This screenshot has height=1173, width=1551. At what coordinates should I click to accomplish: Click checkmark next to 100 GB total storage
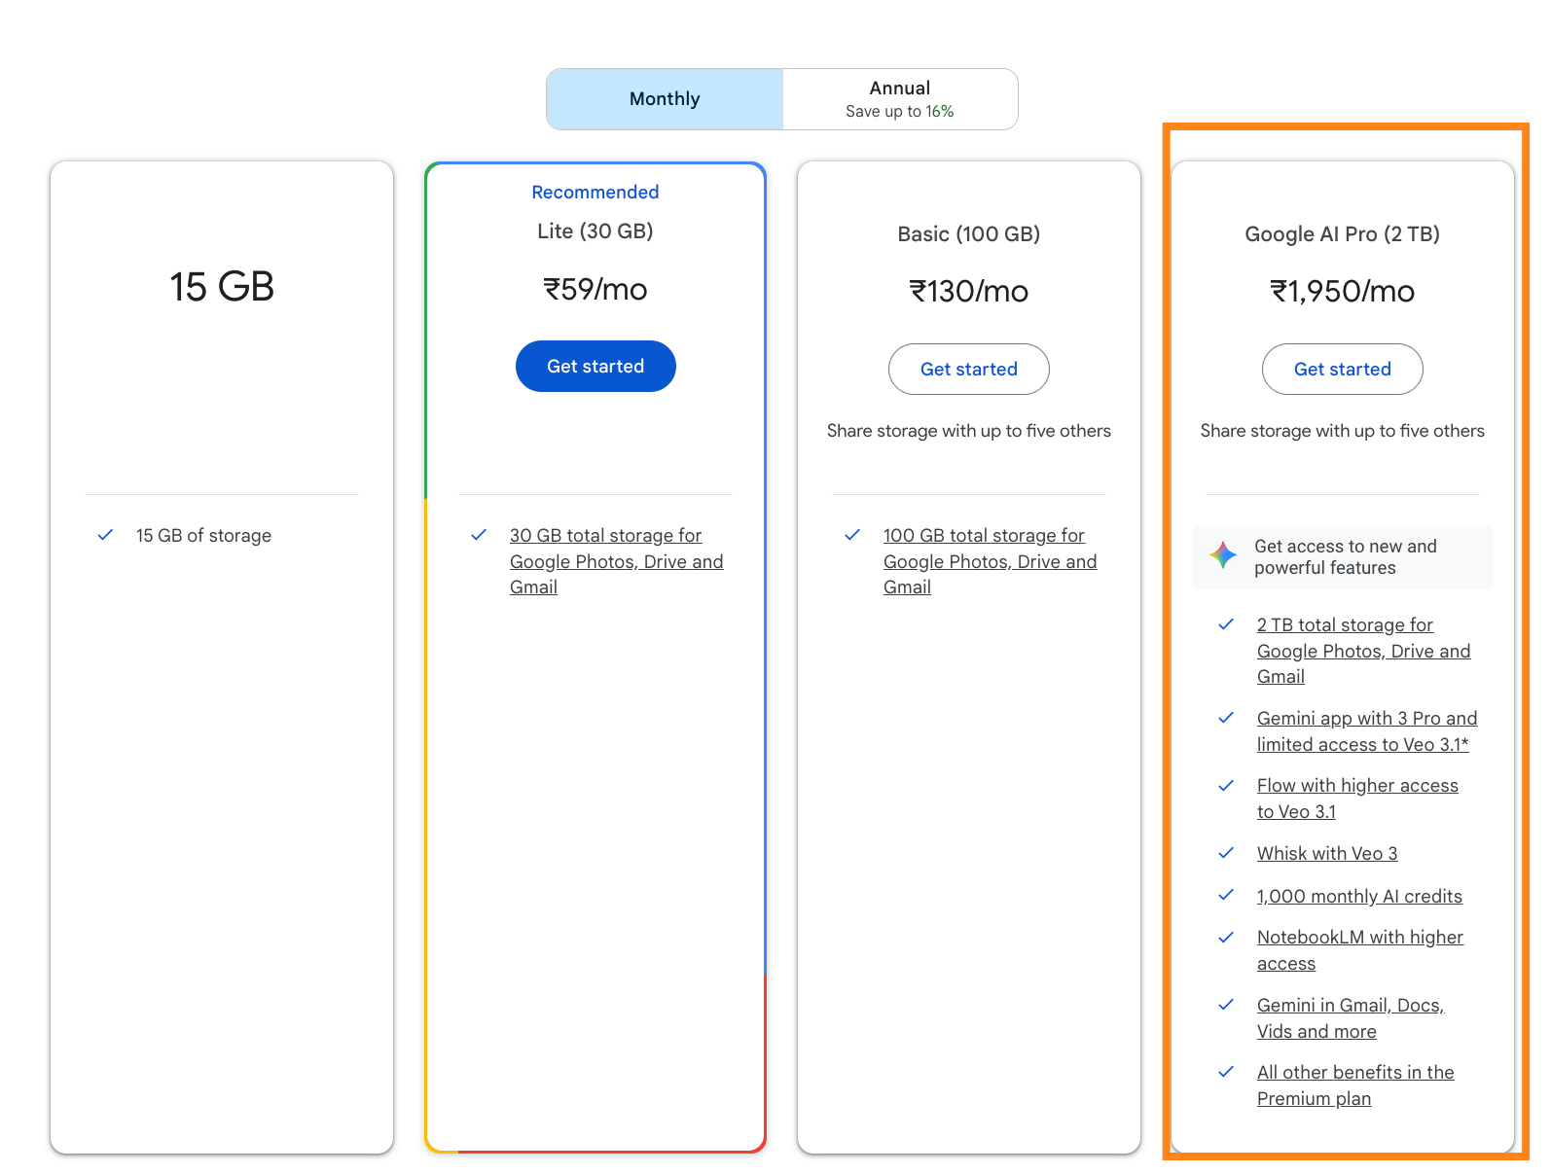pos(852,535)
